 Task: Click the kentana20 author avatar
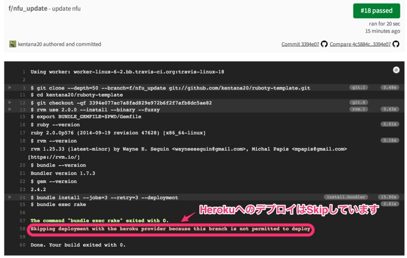pos(12,44)
